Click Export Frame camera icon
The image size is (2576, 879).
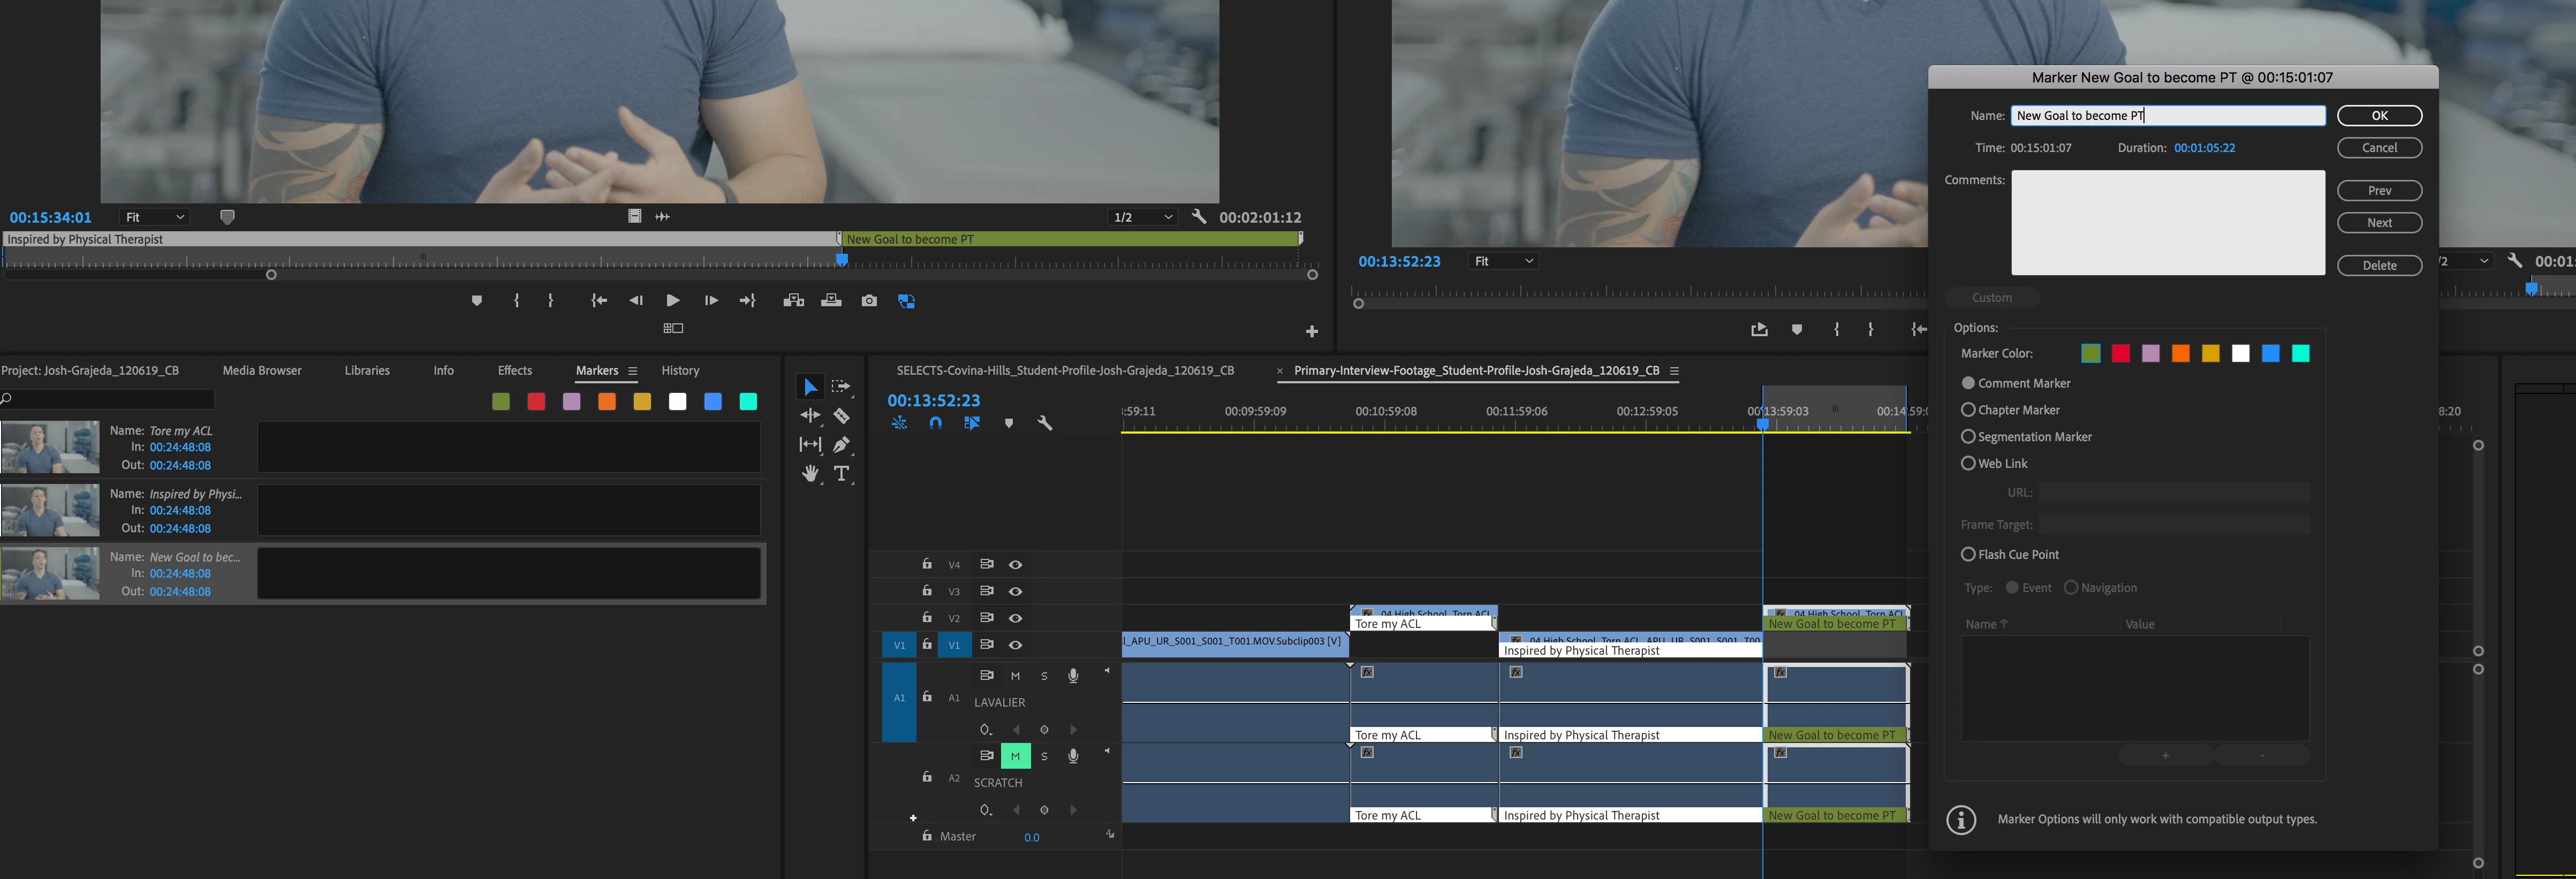869,301
